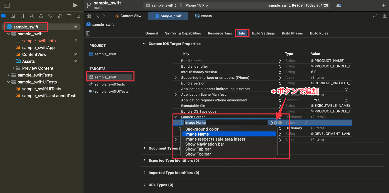The image size is (389, 193).
Task: Go forward with the right chevron
Action: [104, 16]
